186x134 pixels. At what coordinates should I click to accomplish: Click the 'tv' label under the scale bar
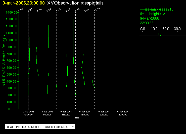[160, 34]
